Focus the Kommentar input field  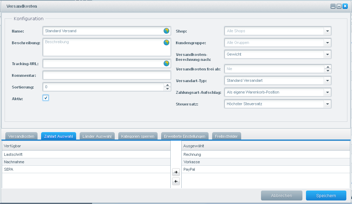pos(107,75)
